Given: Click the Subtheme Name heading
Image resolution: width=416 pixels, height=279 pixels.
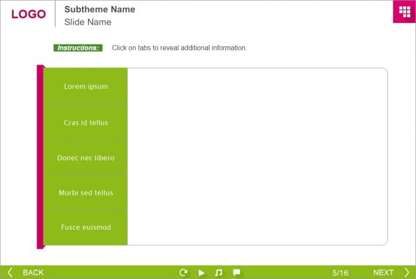Looking at the screenshot, I should [x=99, y=9].
